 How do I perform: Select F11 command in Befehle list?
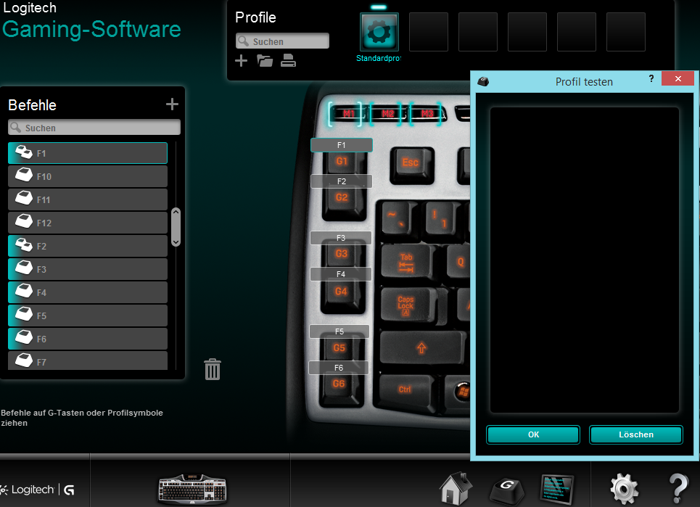(x=88, y=199)
